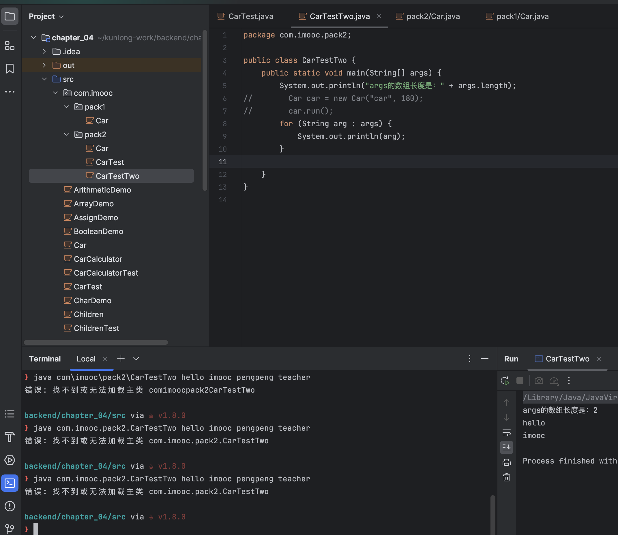
Task: Click the terminal vertical scrollbar
Action: (x=492, y=515)
